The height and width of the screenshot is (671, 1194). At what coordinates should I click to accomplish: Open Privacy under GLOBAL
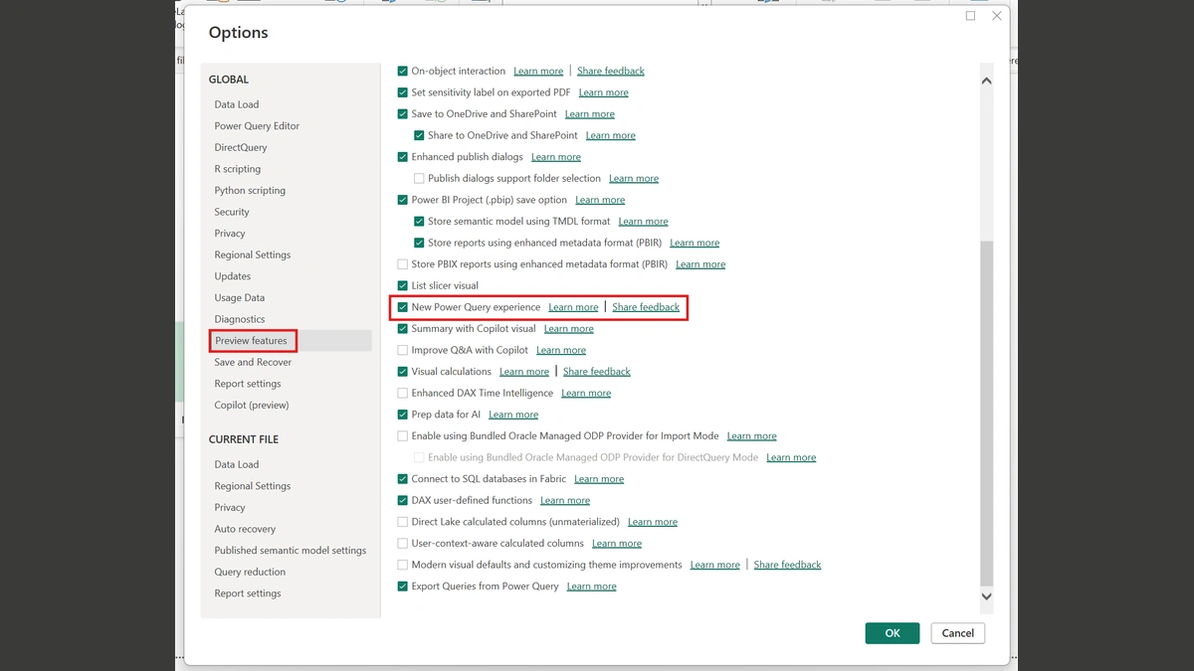click(x=230, y=234)
